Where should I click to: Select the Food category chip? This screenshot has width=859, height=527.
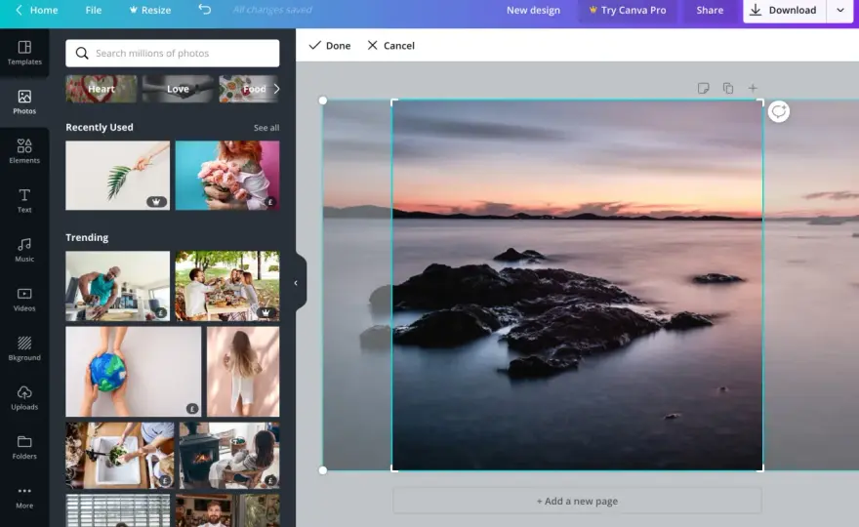point(249,89)
